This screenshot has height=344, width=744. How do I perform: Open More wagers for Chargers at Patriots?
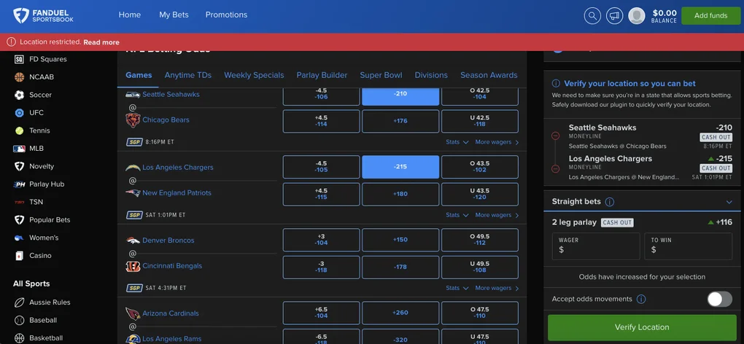[x=497, y=215]
